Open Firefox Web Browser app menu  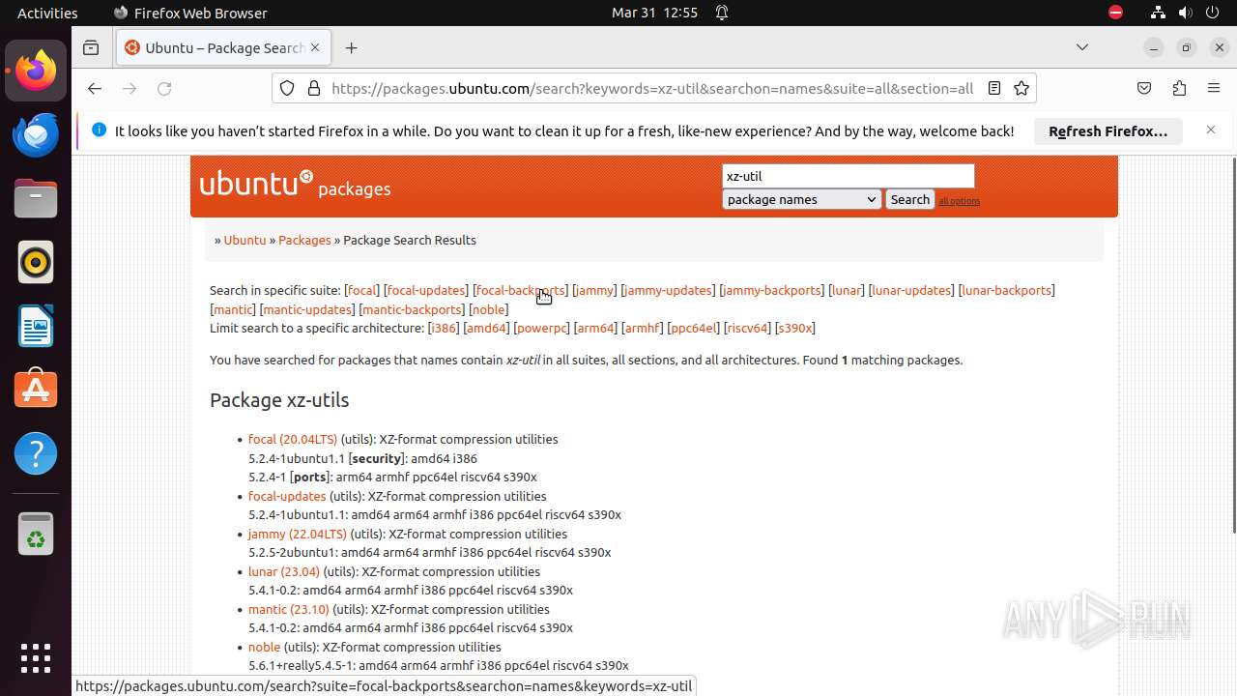tap(190, 13)
